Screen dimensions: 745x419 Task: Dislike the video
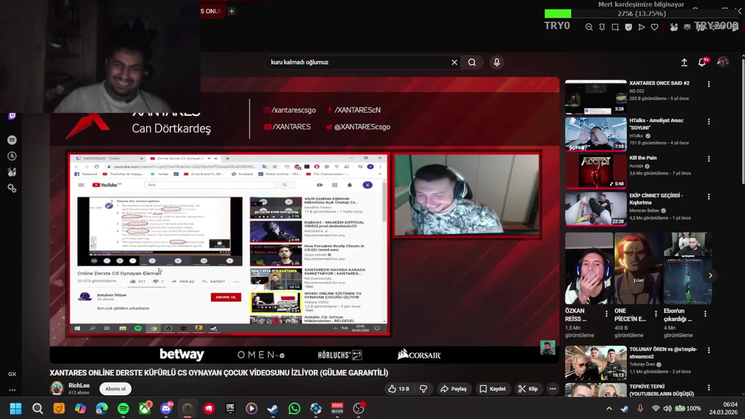tap(424, 389)
